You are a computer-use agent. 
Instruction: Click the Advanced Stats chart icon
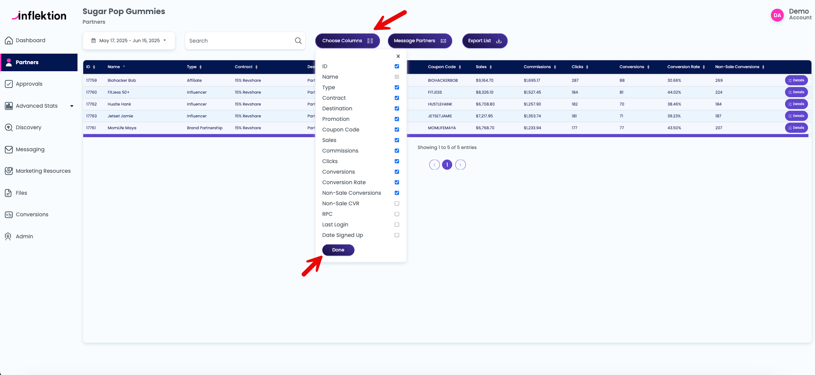[9, 106]
